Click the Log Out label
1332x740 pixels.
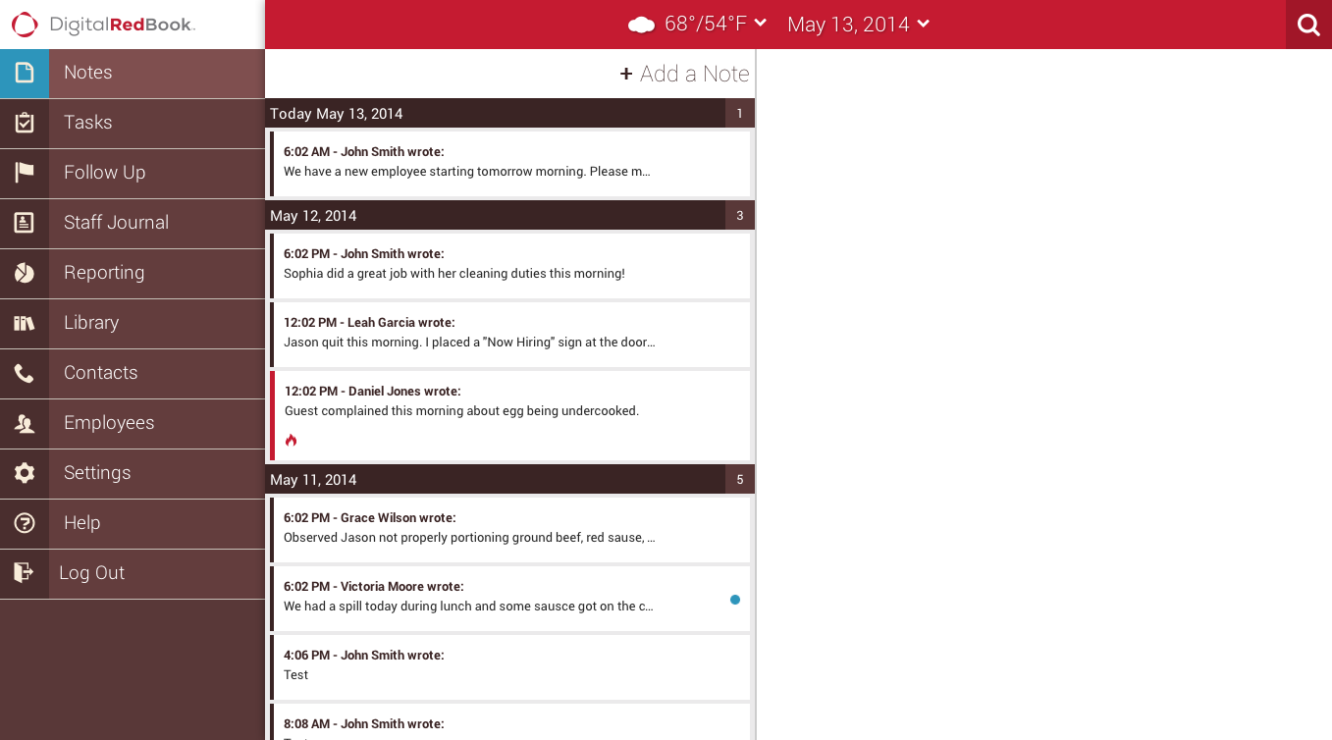pyautogui.click(x=91, y=573)
